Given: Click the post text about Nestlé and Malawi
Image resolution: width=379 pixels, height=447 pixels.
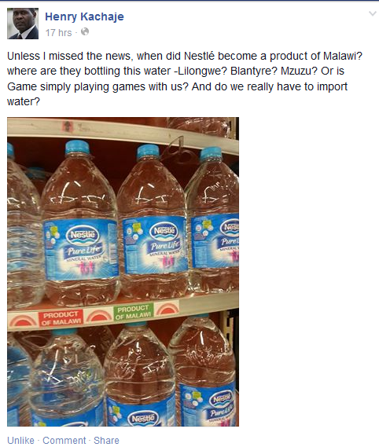Looking at the screenshot, I should 184,79.
